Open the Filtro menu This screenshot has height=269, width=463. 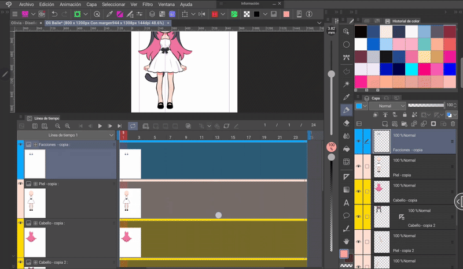point(148,4)
